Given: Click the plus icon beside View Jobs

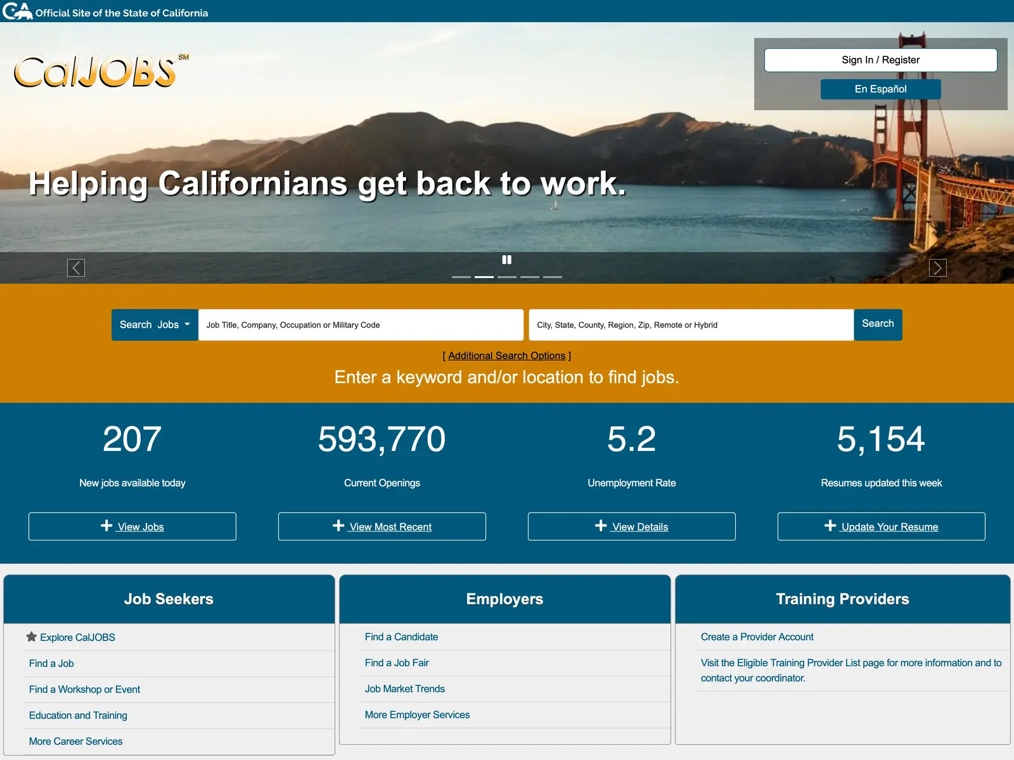Looking at the screenshot, I should [x=106, y=526].
